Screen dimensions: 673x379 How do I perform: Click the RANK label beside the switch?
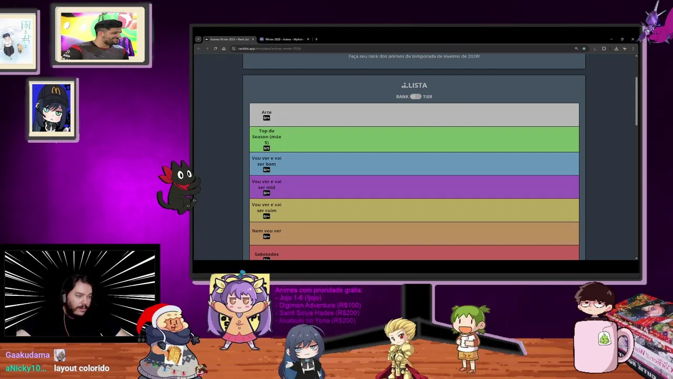coord(402,97)
